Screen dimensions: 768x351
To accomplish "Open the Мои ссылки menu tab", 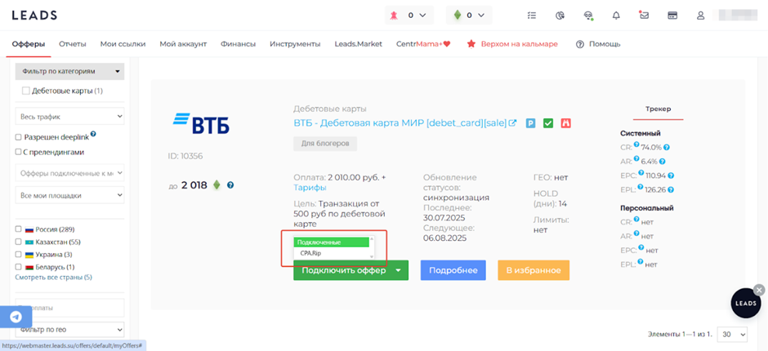I will (x=123, y=44).
